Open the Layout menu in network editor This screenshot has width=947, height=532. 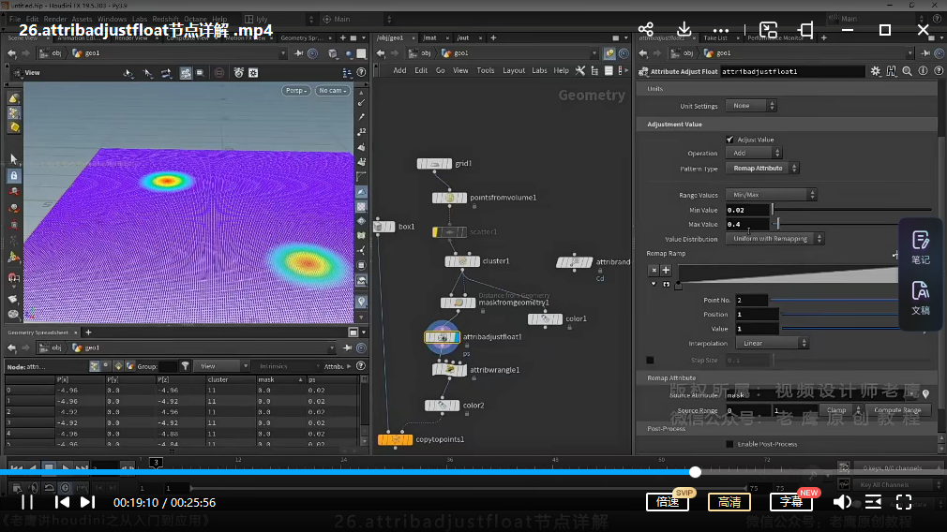514,70
